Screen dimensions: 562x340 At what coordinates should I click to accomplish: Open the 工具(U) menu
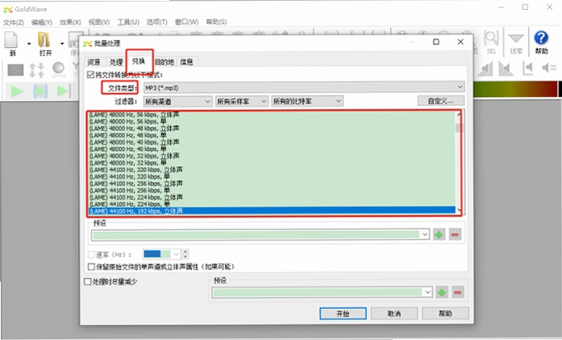tap(128, 22)
